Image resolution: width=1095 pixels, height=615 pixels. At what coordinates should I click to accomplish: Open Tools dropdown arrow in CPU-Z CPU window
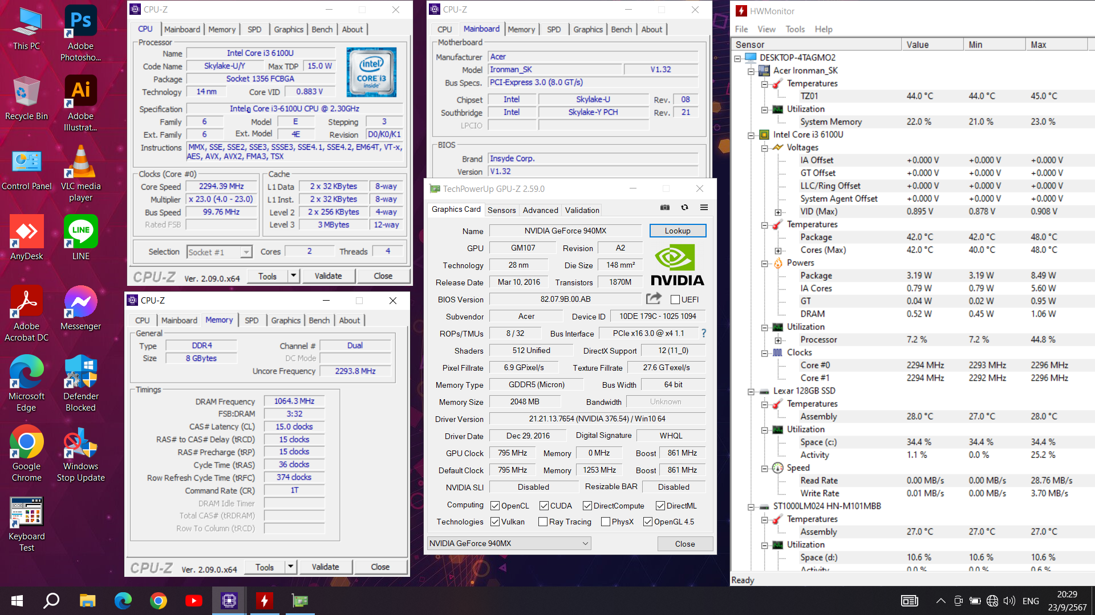[x=293, y=276]
